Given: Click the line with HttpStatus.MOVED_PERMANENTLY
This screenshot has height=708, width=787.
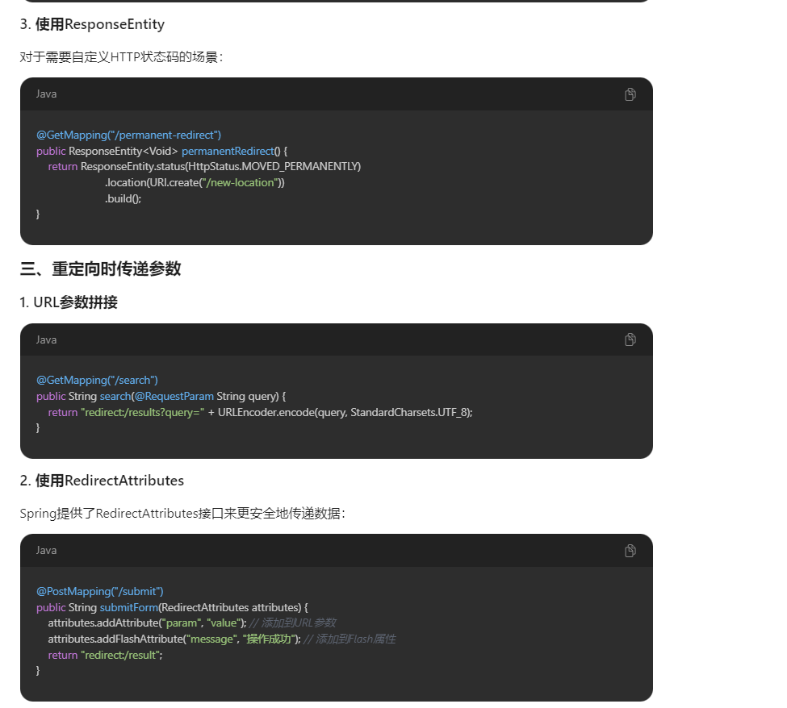Looking at the screenshot, I should click(x=204, y=166).
